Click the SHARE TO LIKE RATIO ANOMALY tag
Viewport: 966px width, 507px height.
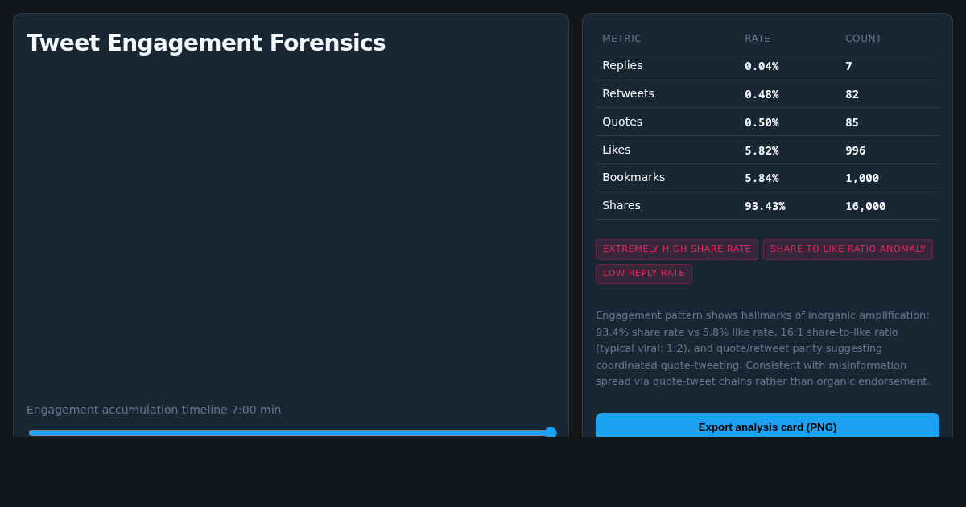click(x=848, y=249)
